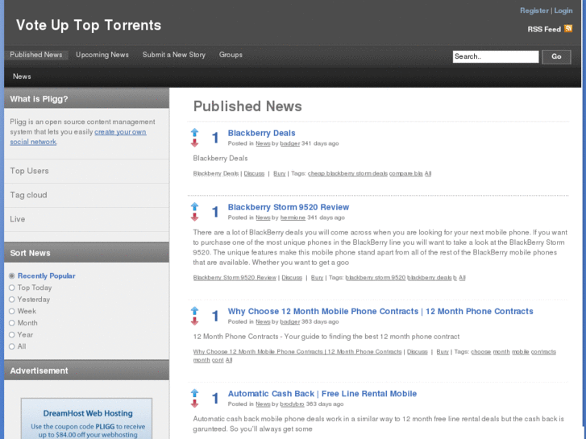
Task: Downvote Blackberry Storm 9520 Review story
Action: click(x=194, y=217)
